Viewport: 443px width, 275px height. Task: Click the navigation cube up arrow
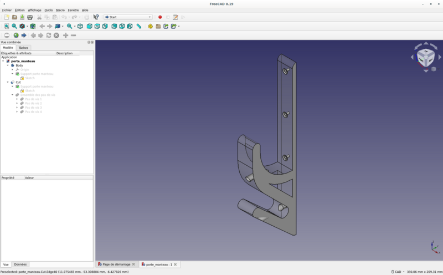pos(426,44)
